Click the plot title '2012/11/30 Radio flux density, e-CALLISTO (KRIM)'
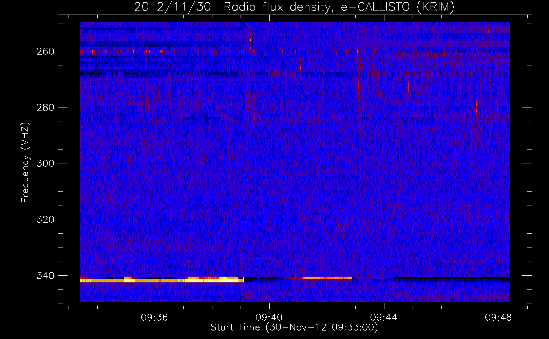This screenshot has height=339, width=549. [294, 7]
